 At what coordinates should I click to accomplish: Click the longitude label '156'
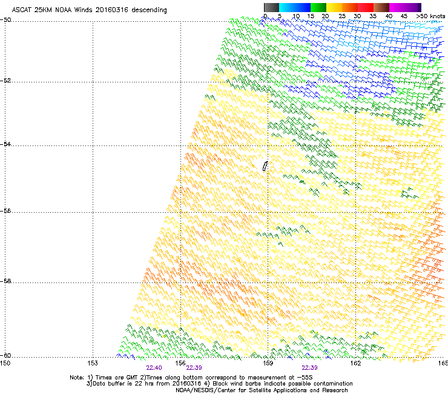click(180, 363)
